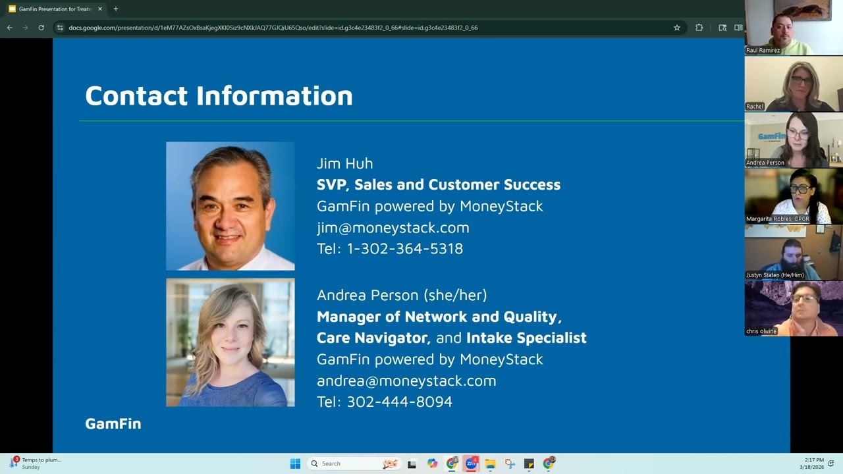Click the GamFin logo at slide bottom
Screen dimensions: 843x474
113,424
